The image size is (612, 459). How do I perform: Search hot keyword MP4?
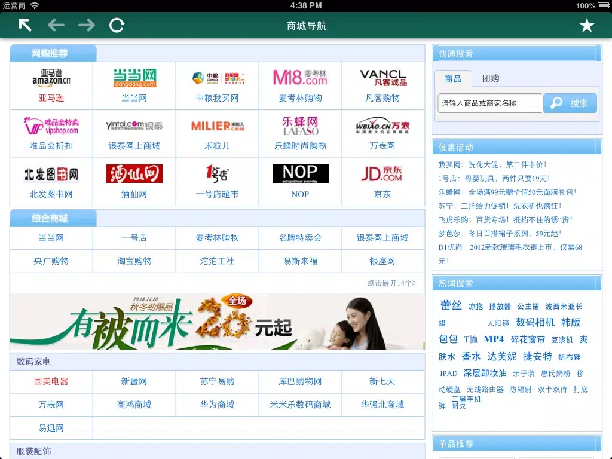[494, 339]
